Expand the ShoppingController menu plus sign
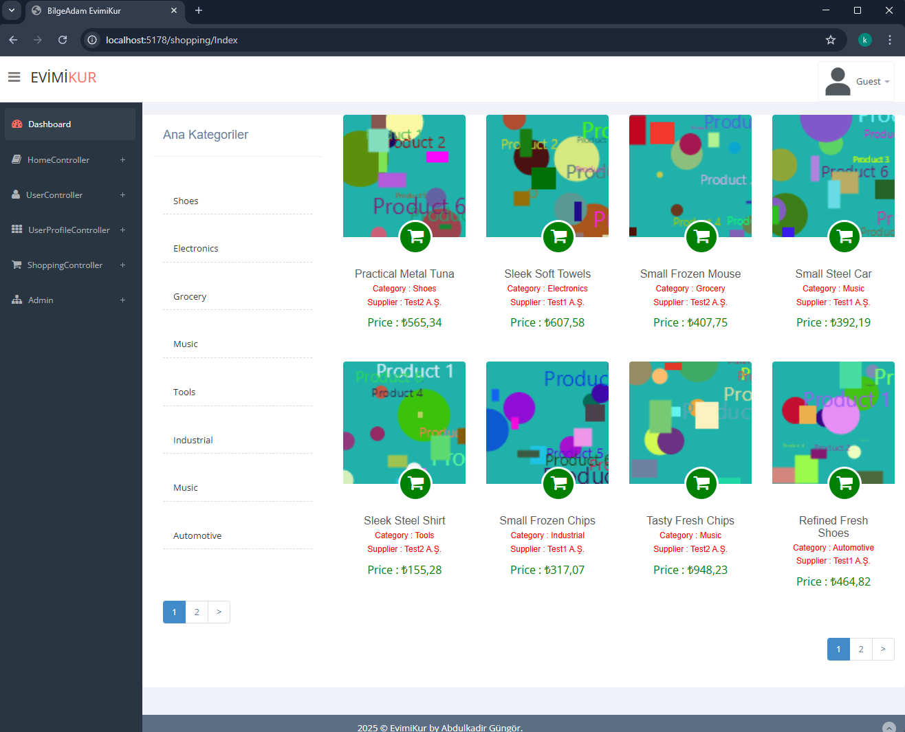 click(x=122, y=265)
